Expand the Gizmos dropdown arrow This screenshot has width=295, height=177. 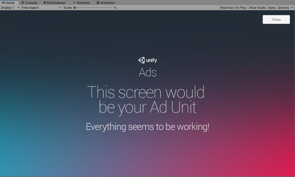[292, 8]
